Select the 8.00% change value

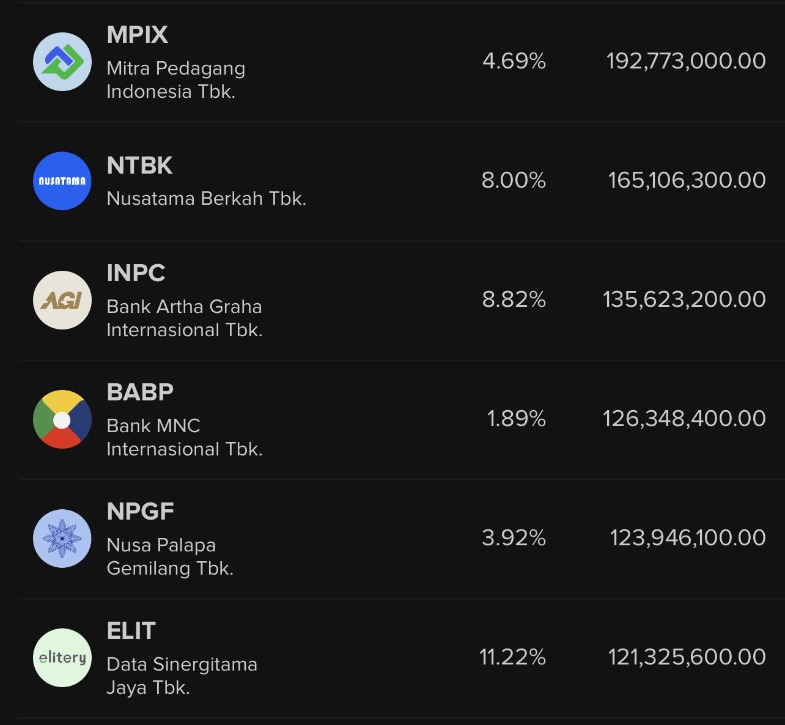click(514, 180)
